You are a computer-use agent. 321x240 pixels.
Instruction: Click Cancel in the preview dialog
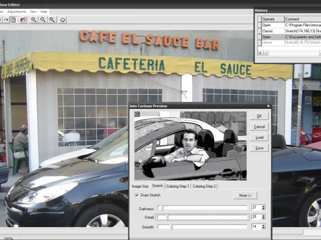point(259,127)
